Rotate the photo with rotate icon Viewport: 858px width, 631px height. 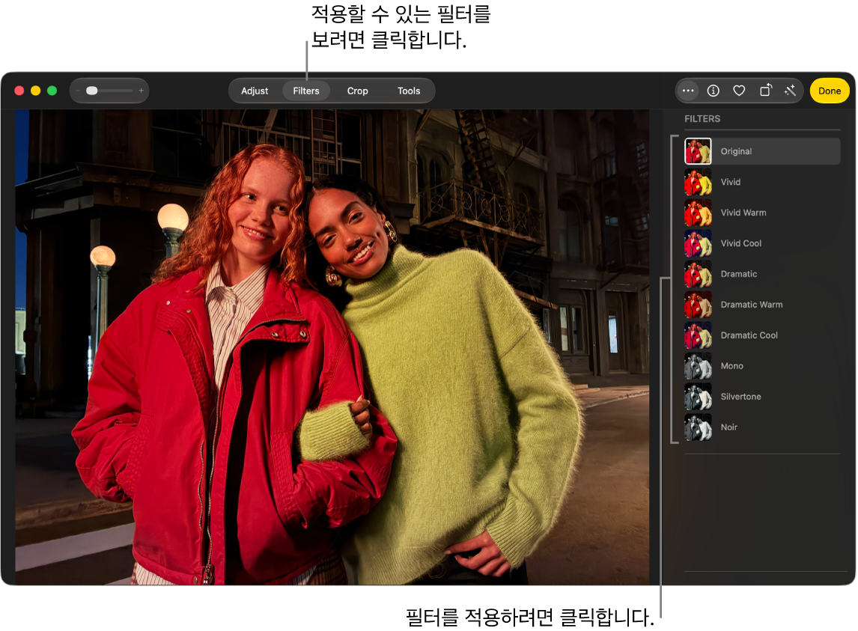765,91
